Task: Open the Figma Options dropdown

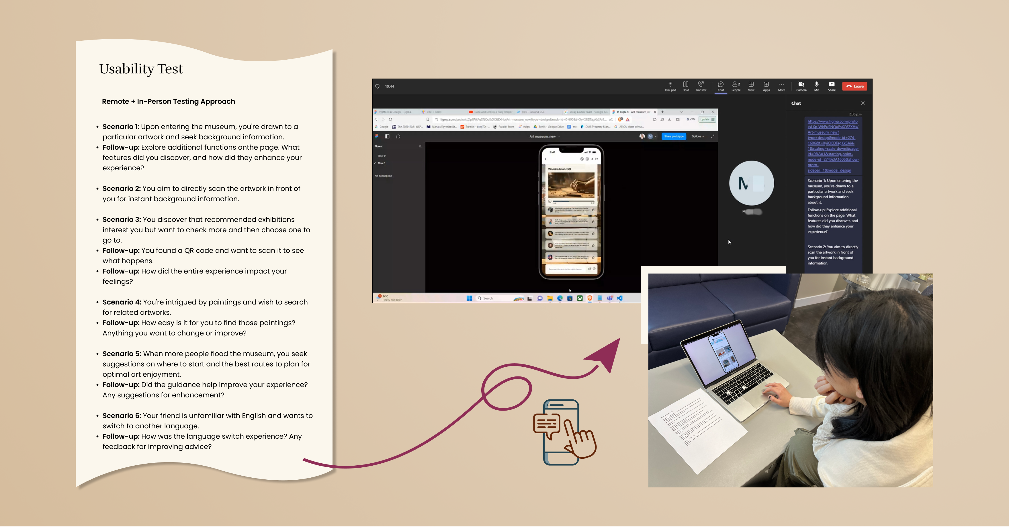Action: point(698,136)
